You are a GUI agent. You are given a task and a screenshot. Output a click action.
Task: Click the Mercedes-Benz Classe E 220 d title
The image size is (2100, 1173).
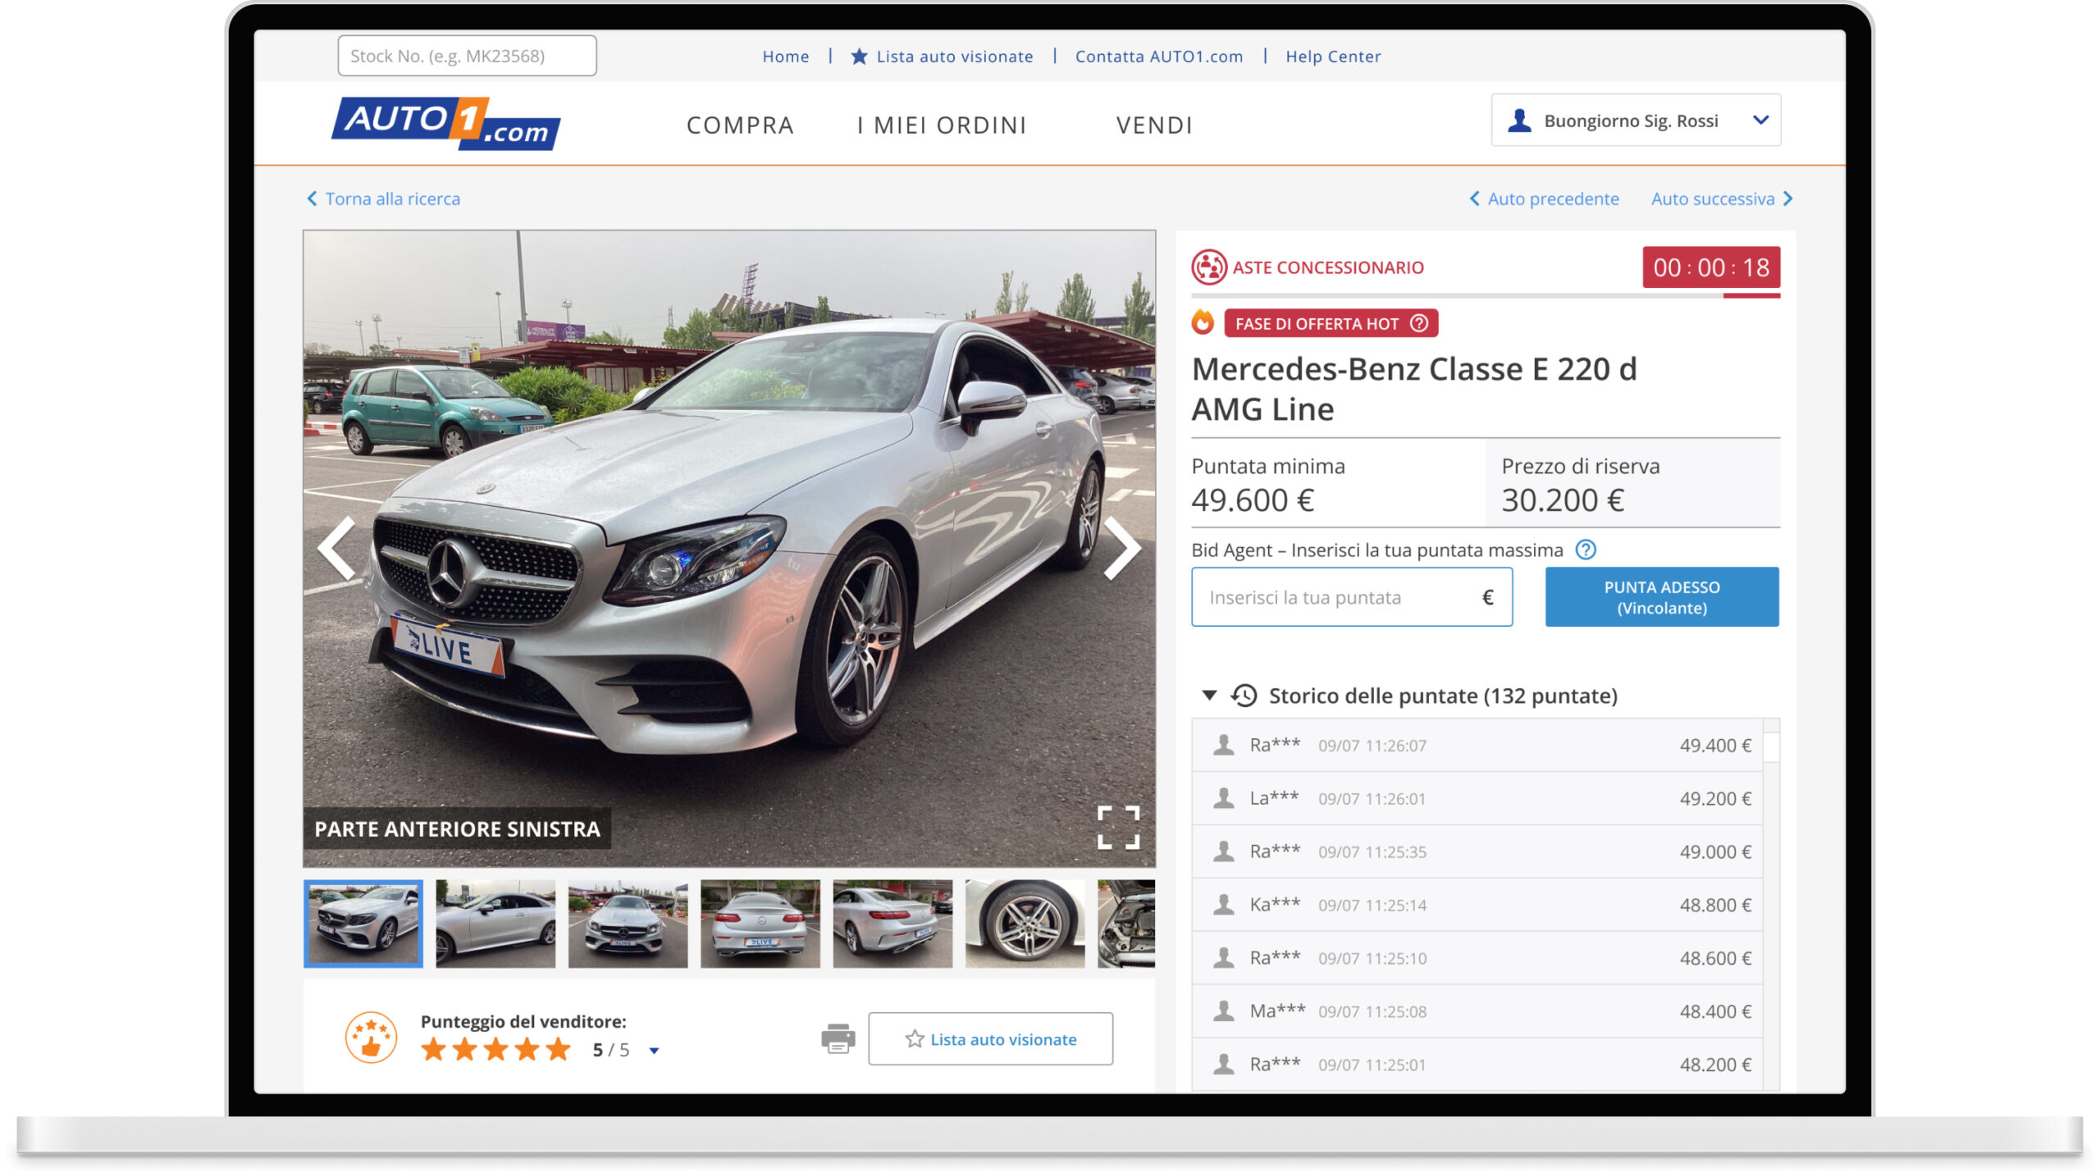1413,389
